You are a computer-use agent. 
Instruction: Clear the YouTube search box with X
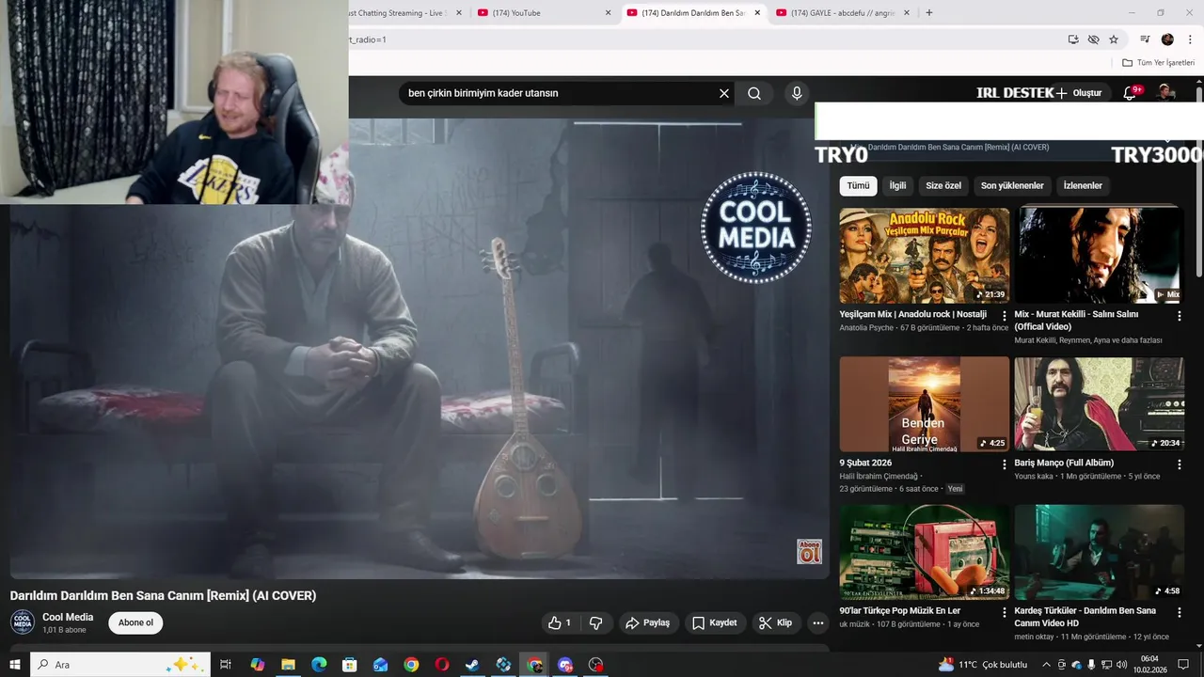(x=724, y=93)
